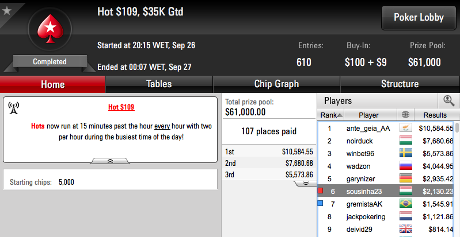Viewport: 460px width, 237px height.
Task: Follow the Hot $109 red link
Action: (121, 107)
